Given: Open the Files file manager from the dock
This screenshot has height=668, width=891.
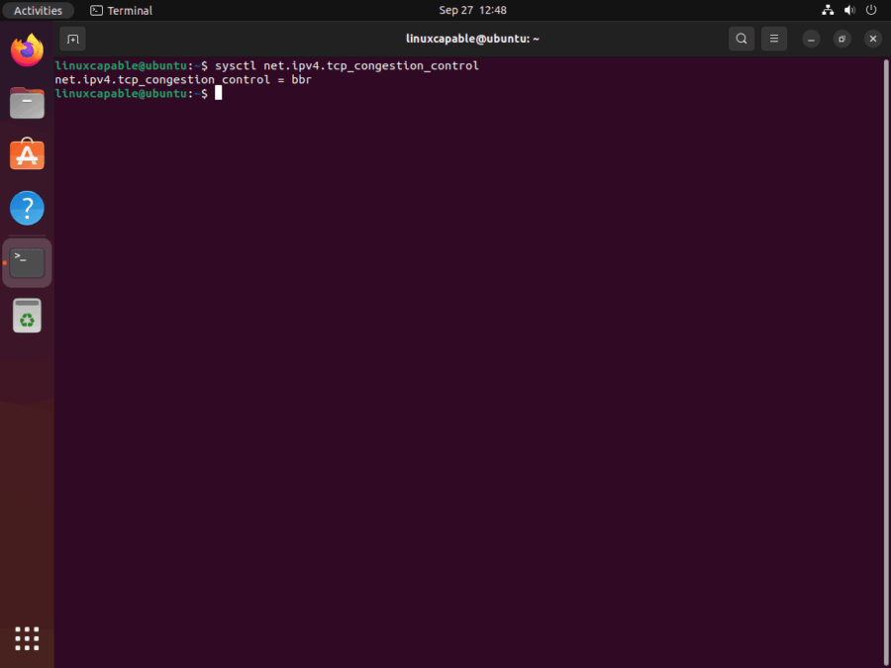Looking at the screenshot, I should click(x=27, y=103).
